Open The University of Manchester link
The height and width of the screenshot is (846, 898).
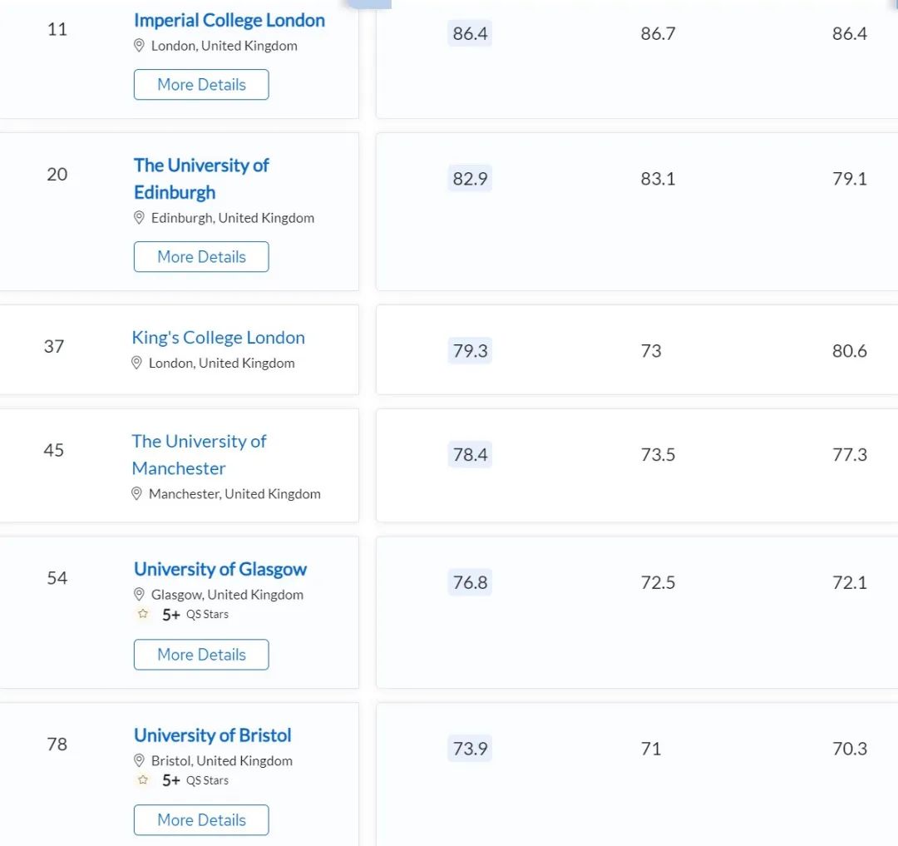click(x=199, y=454)
